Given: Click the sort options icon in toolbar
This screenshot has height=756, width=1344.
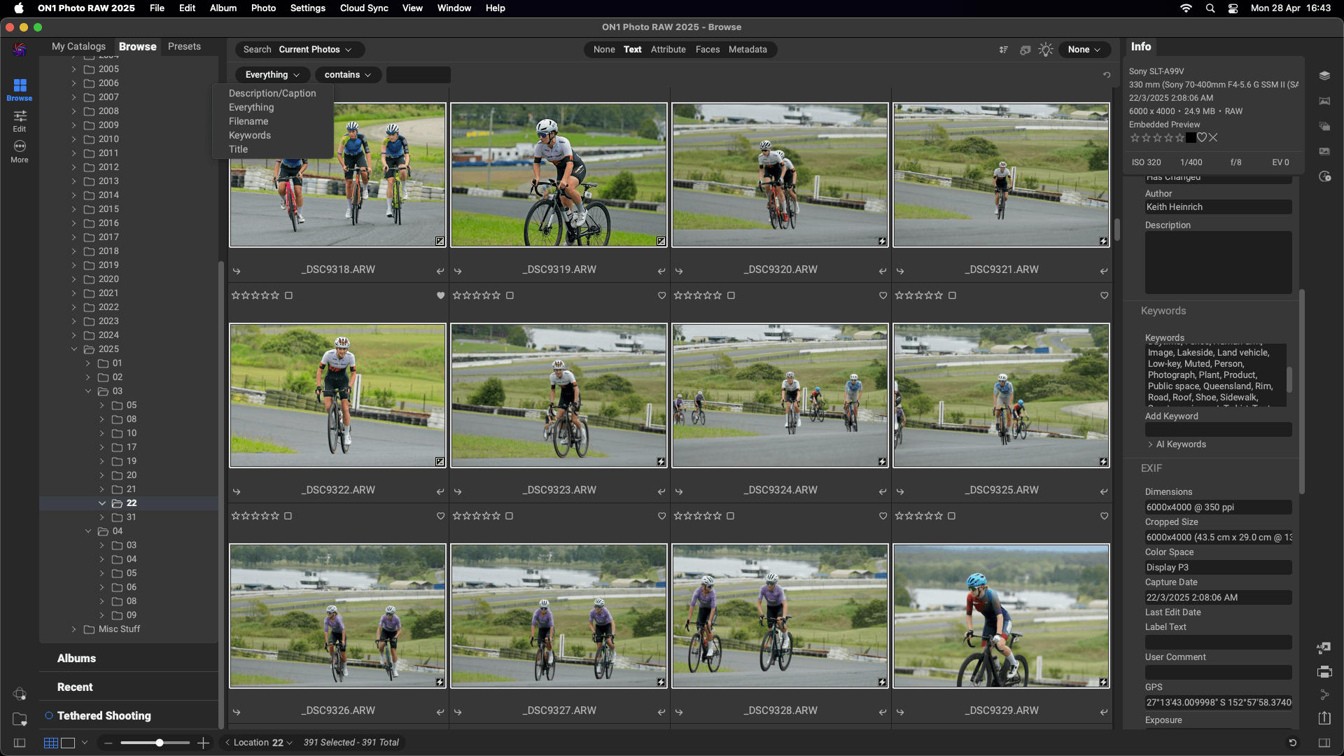Looking at the screenshot, I should pos(1004,50).
